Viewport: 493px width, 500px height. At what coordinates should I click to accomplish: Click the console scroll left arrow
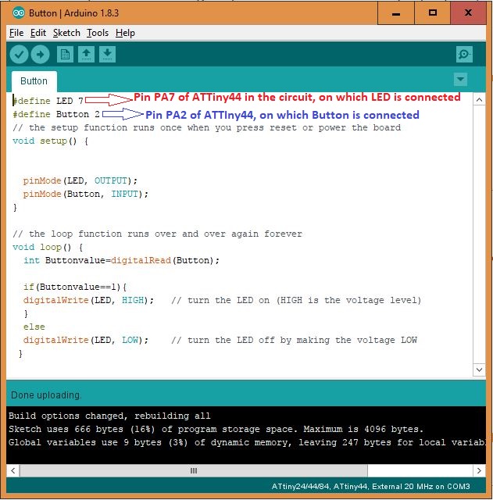pyautogui.click(x=13, y=470)
